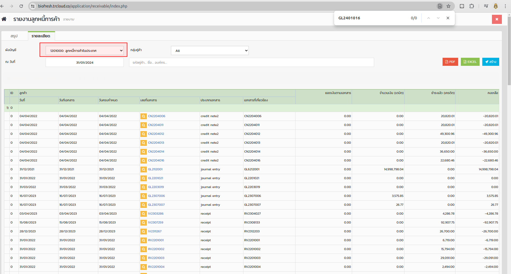Select balance value 14,998,798.04 in คงเหลือ
The image size is (511, 274).
(x=488, y=169)
